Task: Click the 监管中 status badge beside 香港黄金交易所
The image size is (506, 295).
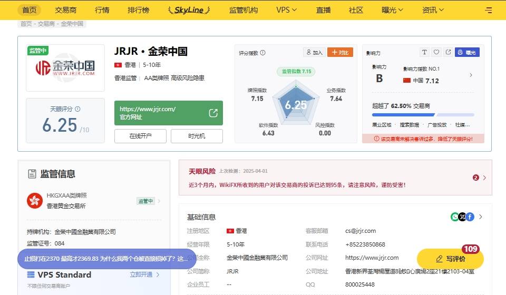Action: [x=145, y=201]
